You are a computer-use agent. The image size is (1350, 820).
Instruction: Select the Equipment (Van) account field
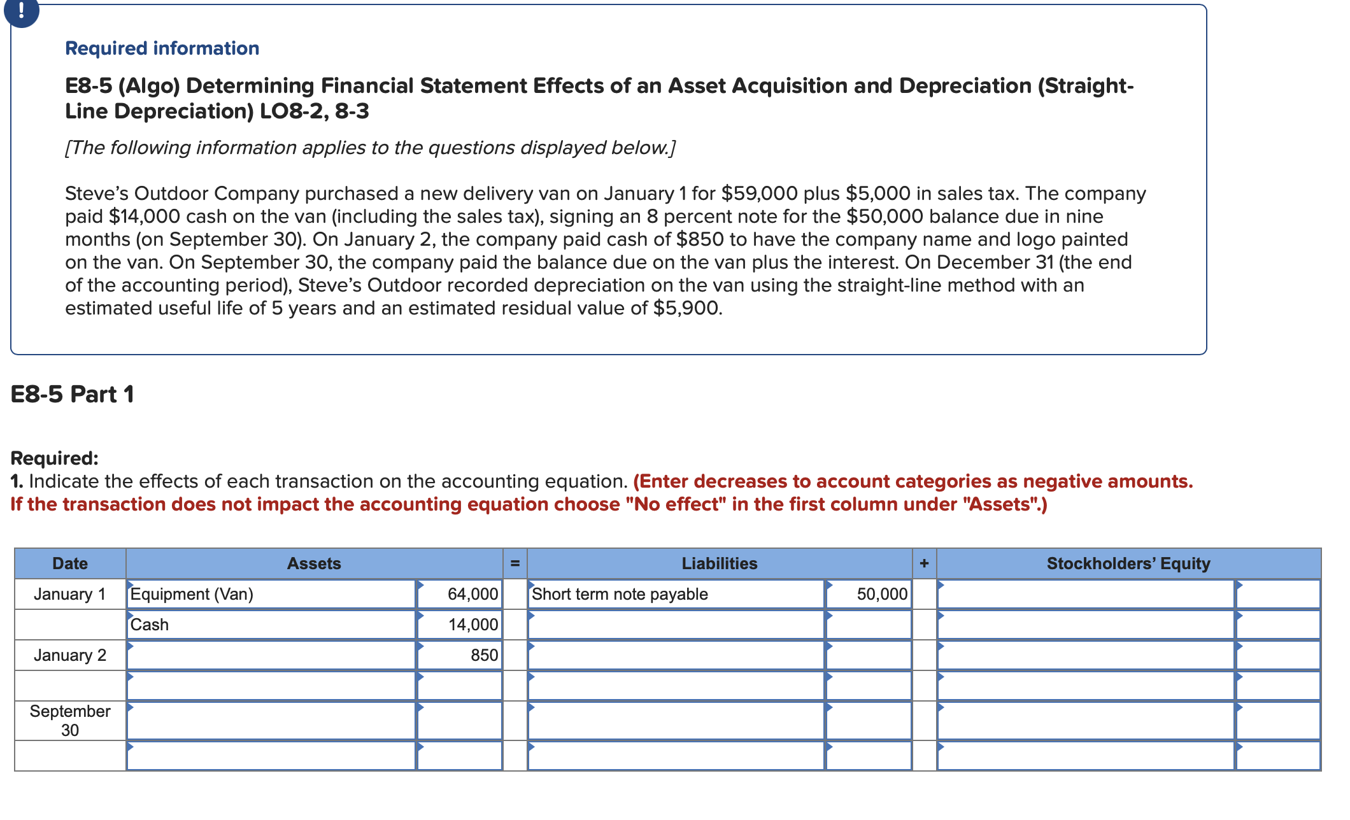click(267, 594)
